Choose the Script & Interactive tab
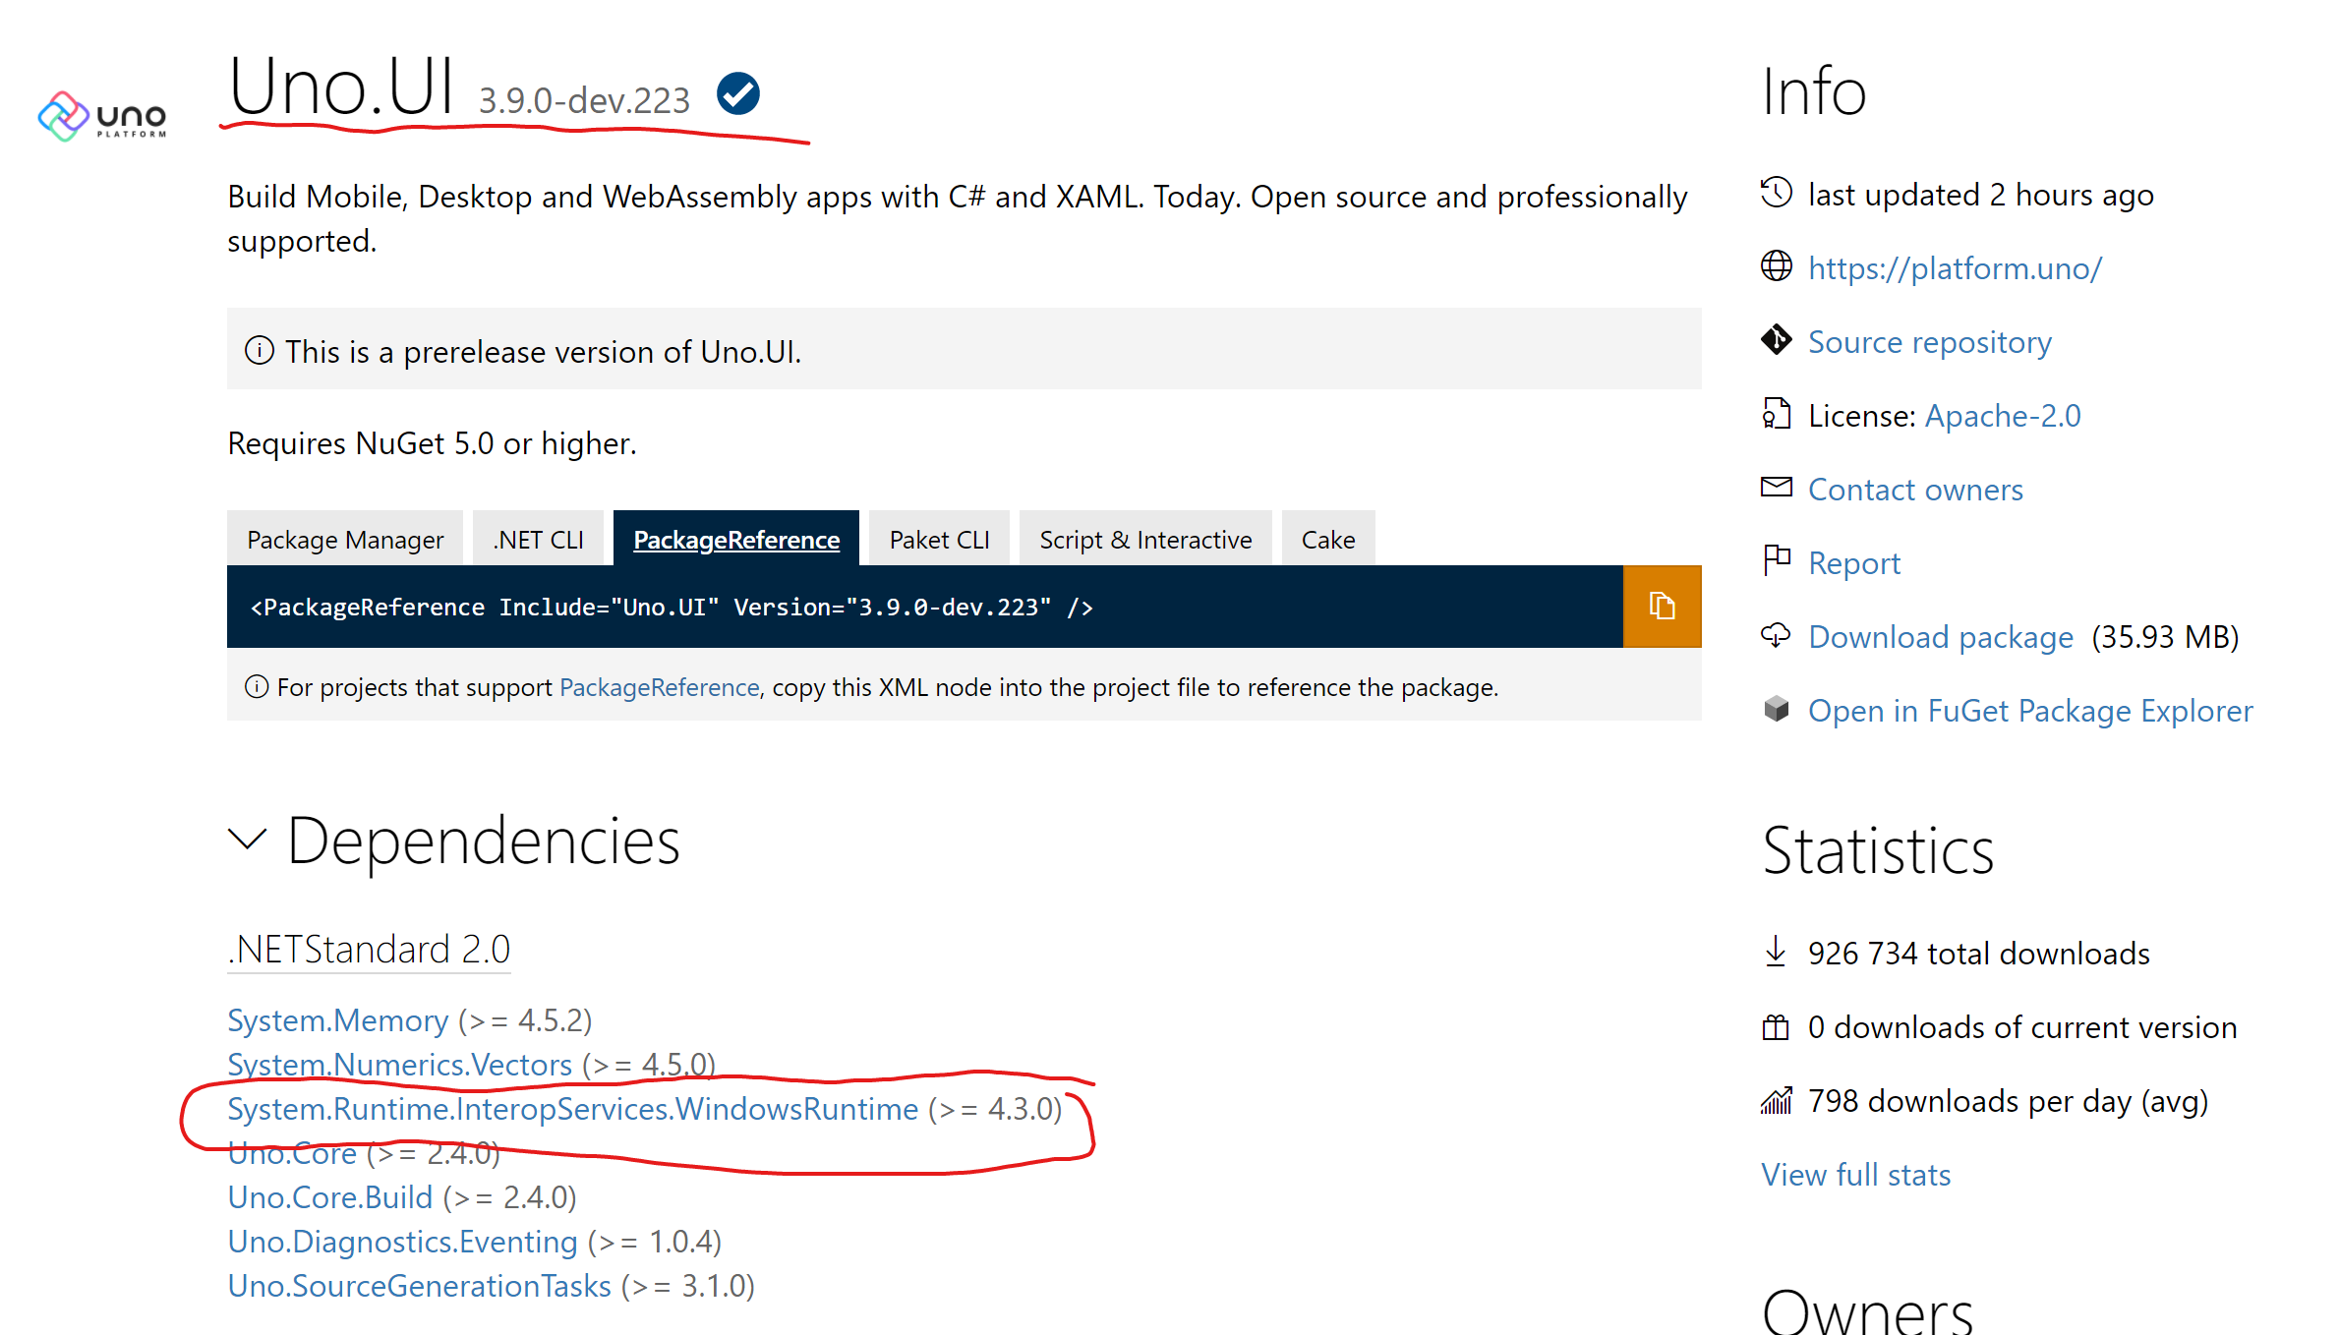This screenshot has height=1335, width=2339. point(1145,540)
